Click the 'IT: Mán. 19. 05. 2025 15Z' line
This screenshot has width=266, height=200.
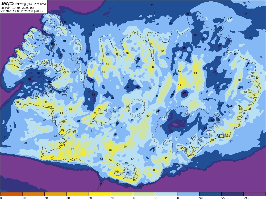pos(18,8)
